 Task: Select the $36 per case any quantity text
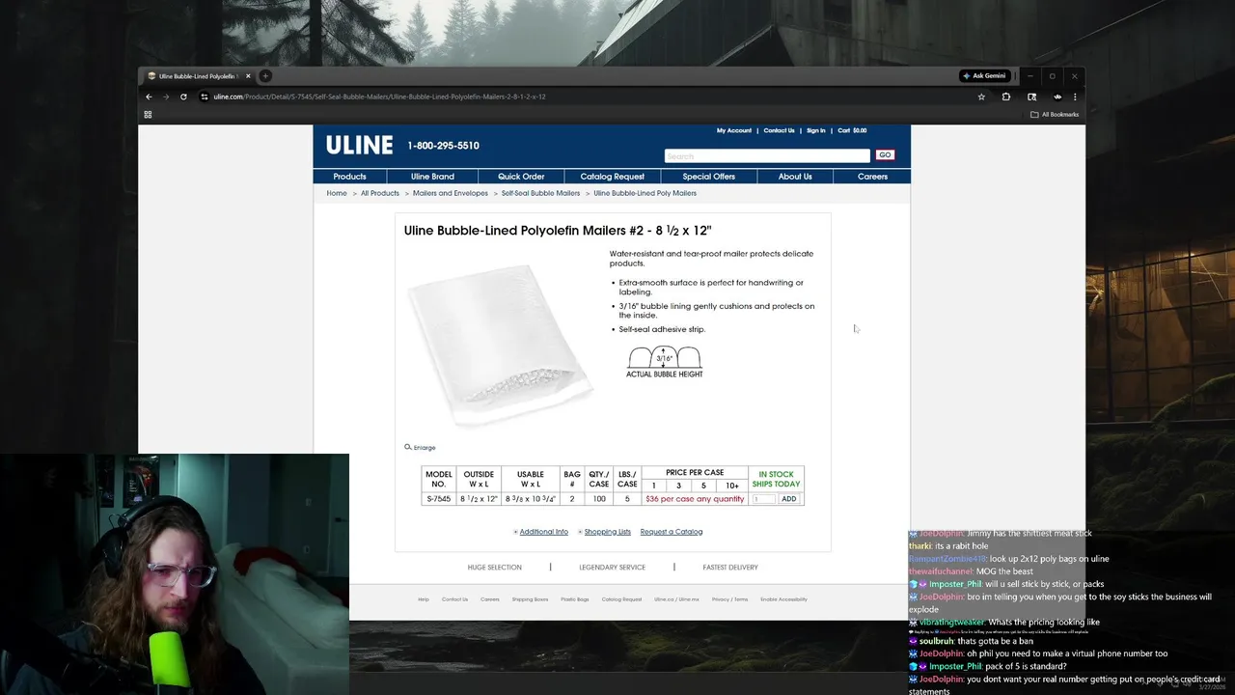click(695, 499)
